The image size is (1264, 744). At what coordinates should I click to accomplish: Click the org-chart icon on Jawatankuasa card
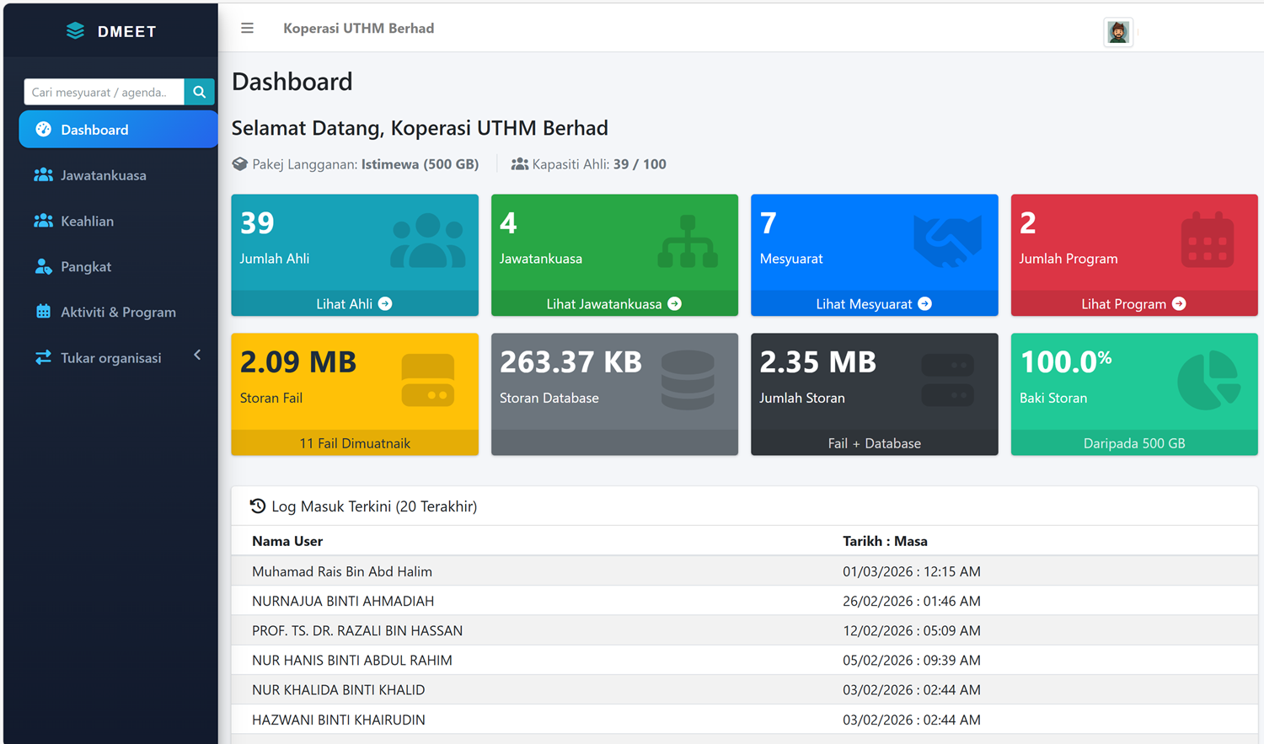(x=688, y=241)
